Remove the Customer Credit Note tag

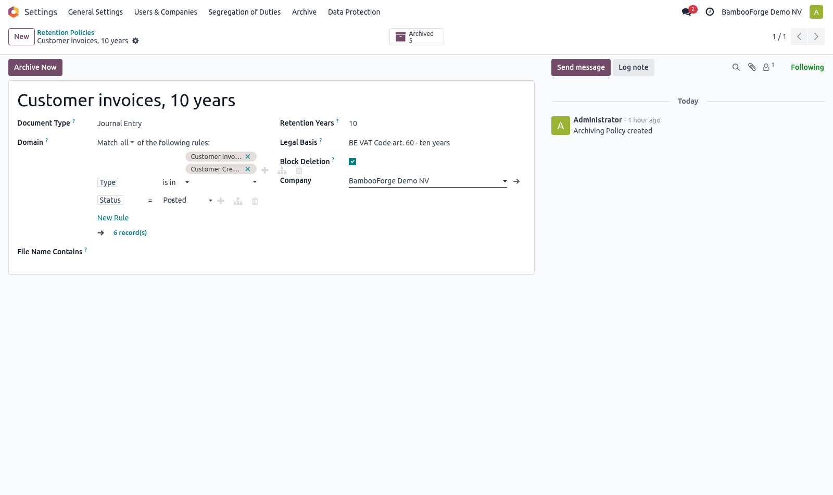point(248,169)
